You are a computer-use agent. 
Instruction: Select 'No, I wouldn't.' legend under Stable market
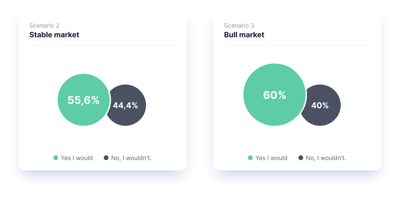point(131,158)
